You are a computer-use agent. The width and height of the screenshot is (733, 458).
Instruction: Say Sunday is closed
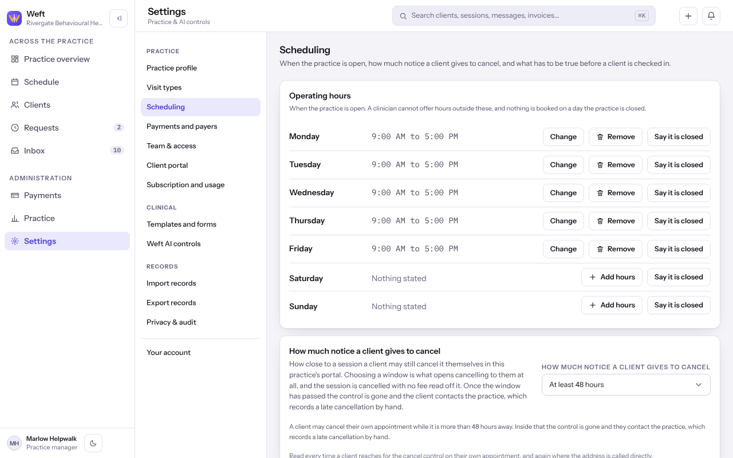679,305
